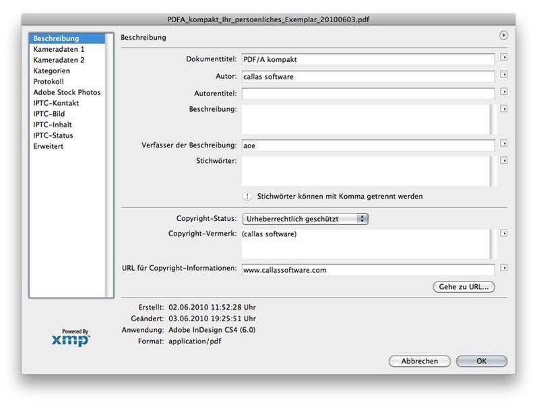Image resolution: width=537 pixels, height=404 pixels.
Task: Click the Erstellt date value text
Action: click(212, 307)
